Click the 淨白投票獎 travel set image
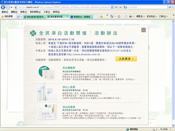 pyautogui.click(x=47, y=111)
